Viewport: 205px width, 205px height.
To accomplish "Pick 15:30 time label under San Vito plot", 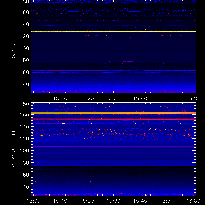I will [113, 98].
